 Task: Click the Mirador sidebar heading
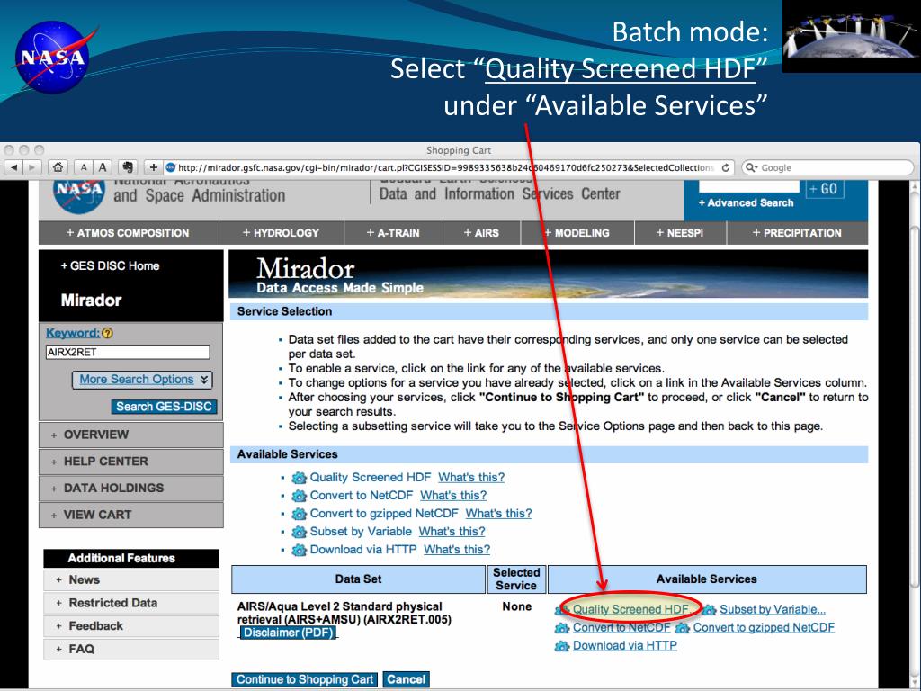point(91,301)
